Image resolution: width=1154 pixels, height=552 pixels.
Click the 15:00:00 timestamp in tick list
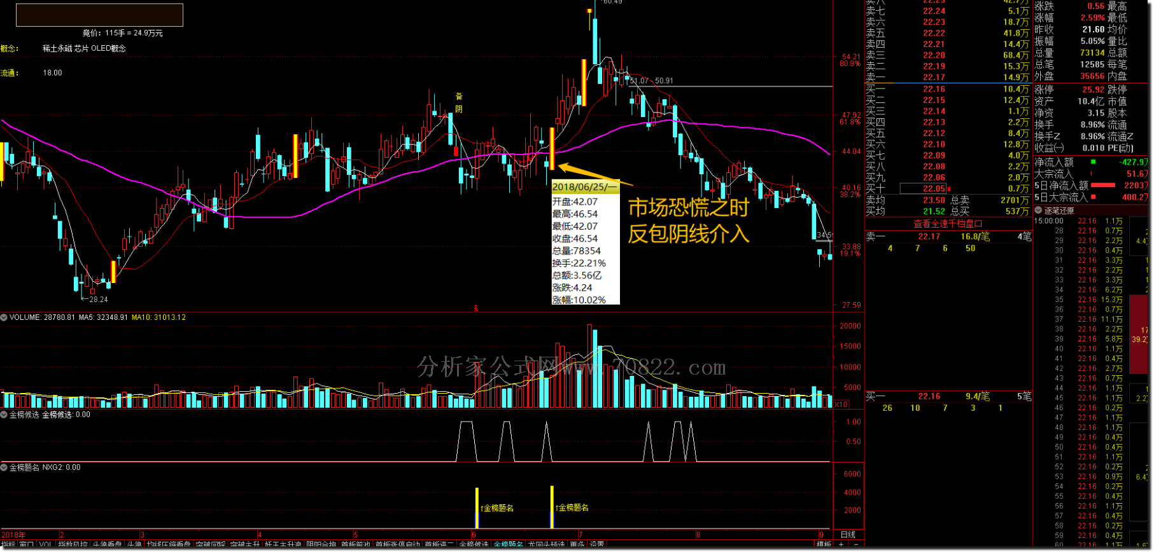(x=1048, y=221)
